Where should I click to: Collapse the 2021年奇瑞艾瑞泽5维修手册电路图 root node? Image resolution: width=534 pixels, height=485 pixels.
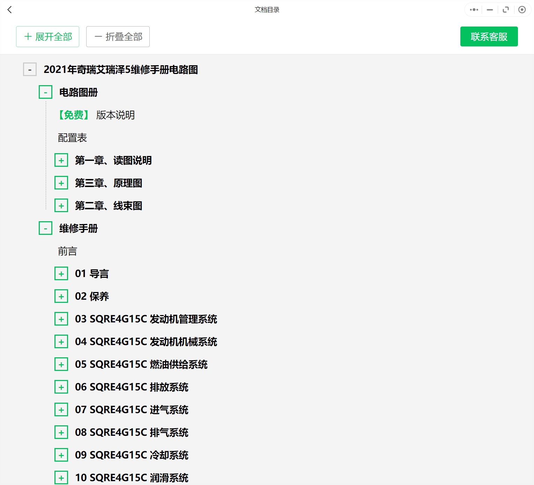coord(30,70)
